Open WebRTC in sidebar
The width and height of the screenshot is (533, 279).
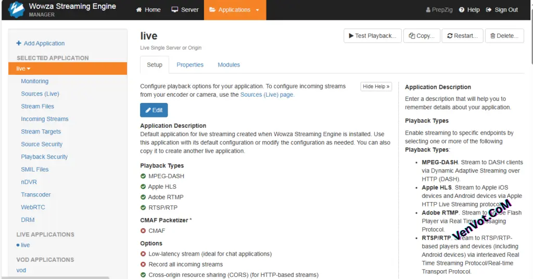[33, 207]
